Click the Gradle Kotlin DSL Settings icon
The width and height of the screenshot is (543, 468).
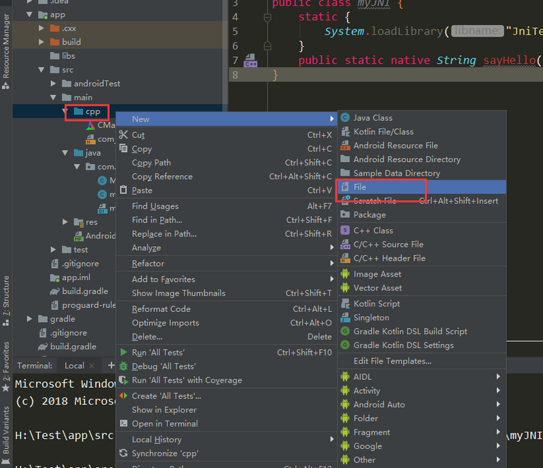pyautogui.click(x=345, y=345)
